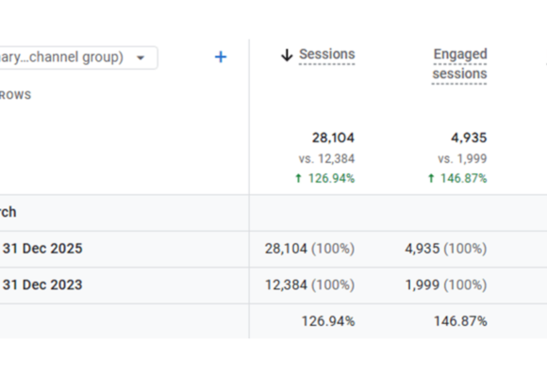The width and height of the screenshot is (547, 391).
Task: Click sessions cell 28,104 (100%) for 2025
Action: click(x=309, y=249)
